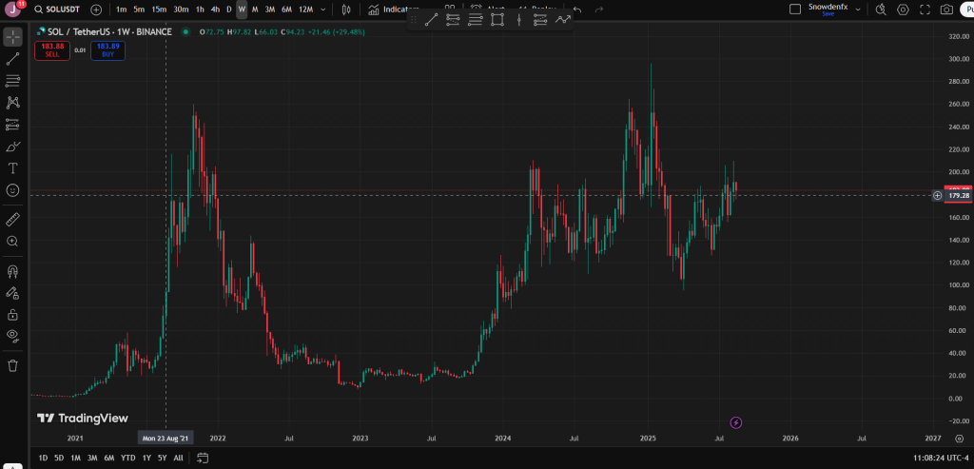Screen dimensions: 974x469
Task: Click the blue BUY price button
Action: [107, 49]
